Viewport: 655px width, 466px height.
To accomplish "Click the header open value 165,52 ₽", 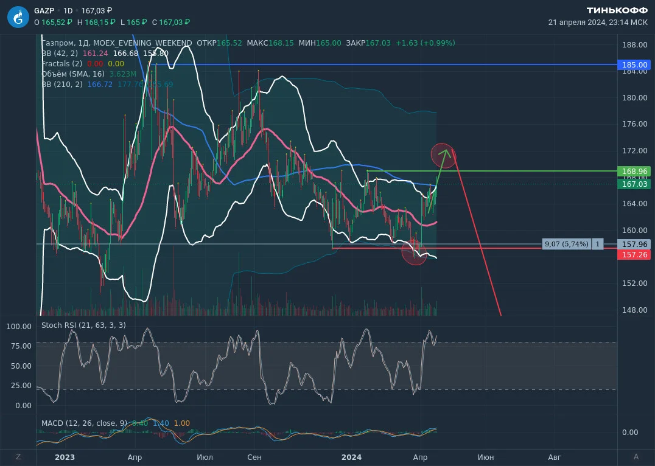I will tap(57, 22).
